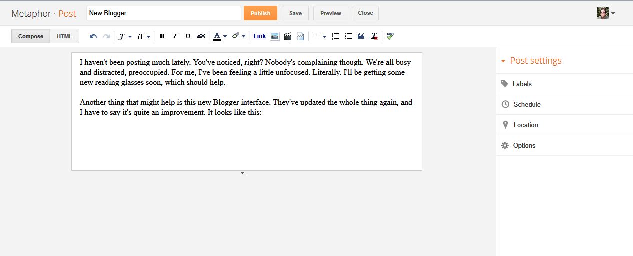Toggle italic text style

pyautogui.click(x=175, y=36)
